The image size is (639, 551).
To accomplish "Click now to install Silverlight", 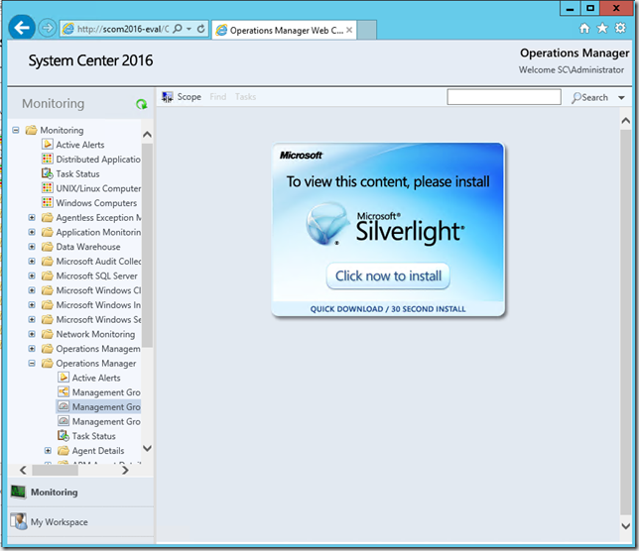I will 388,275.
